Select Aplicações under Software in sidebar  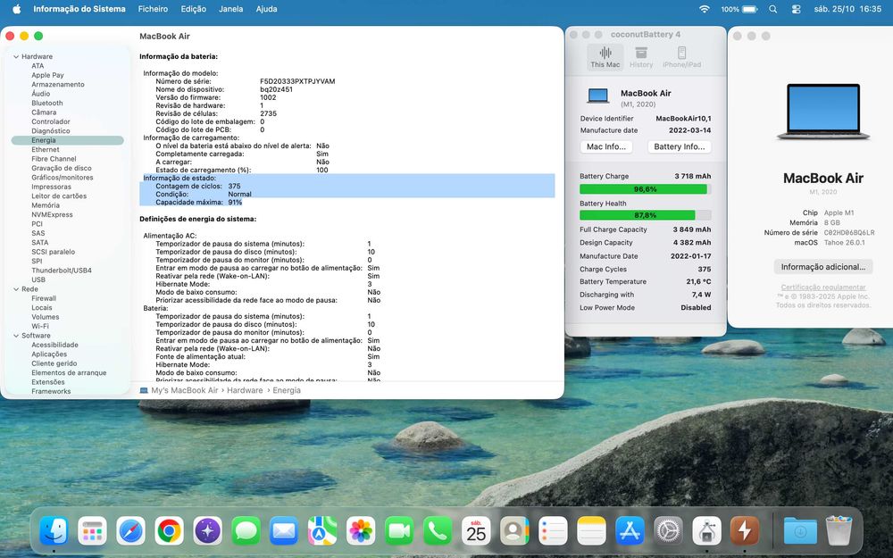point(49,354)
